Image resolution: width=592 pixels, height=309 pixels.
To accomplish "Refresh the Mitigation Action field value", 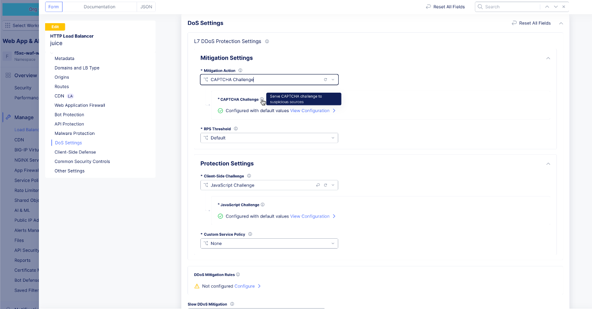I will tap(325, 79).
